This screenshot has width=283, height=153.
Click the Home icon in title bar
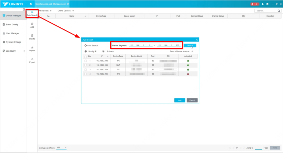tap(31, 4)
